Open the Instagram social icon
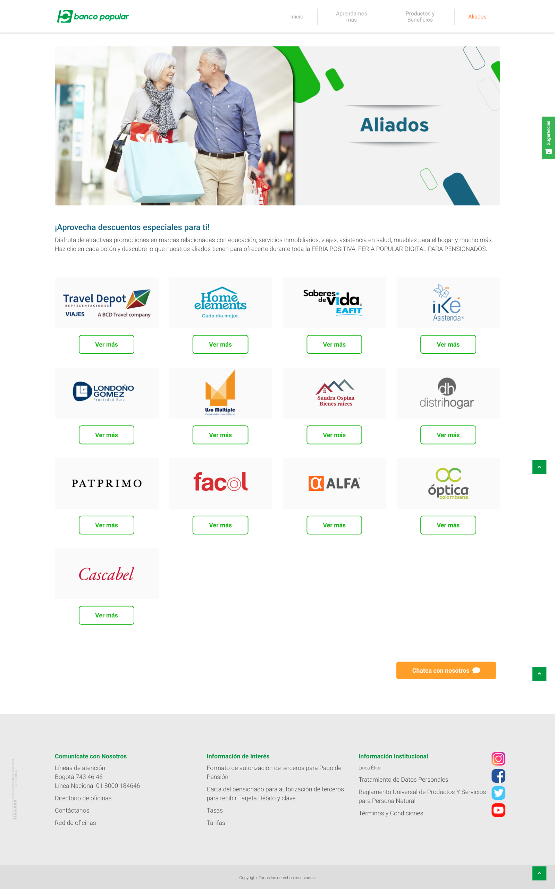This screenshot has height=889, width=555. [498, 758]
